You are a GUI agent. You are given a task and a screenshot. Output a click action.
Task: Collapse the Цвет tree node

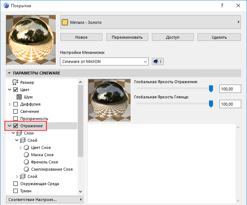coord(10,90)
